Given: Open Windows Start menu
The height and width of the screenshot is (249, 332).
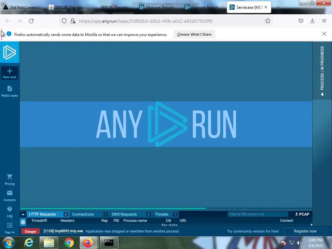Looking at the screenshot, I should [9, 243].
